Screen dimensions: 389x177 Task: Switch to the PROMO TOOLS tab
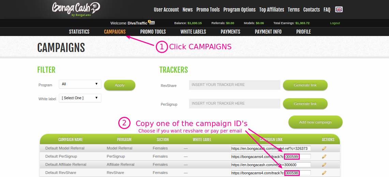[153, 32]
